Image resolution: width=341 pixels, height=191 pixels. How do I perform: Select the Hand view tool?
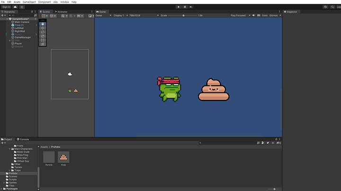pyautogui.click(x=43, y=24)
